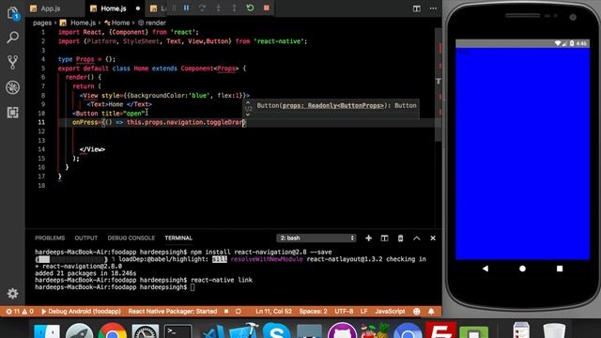This screenshot has height=338, width=601.
Task: Tap the Android emulator Back button
Action: click(x=485, y=269)
